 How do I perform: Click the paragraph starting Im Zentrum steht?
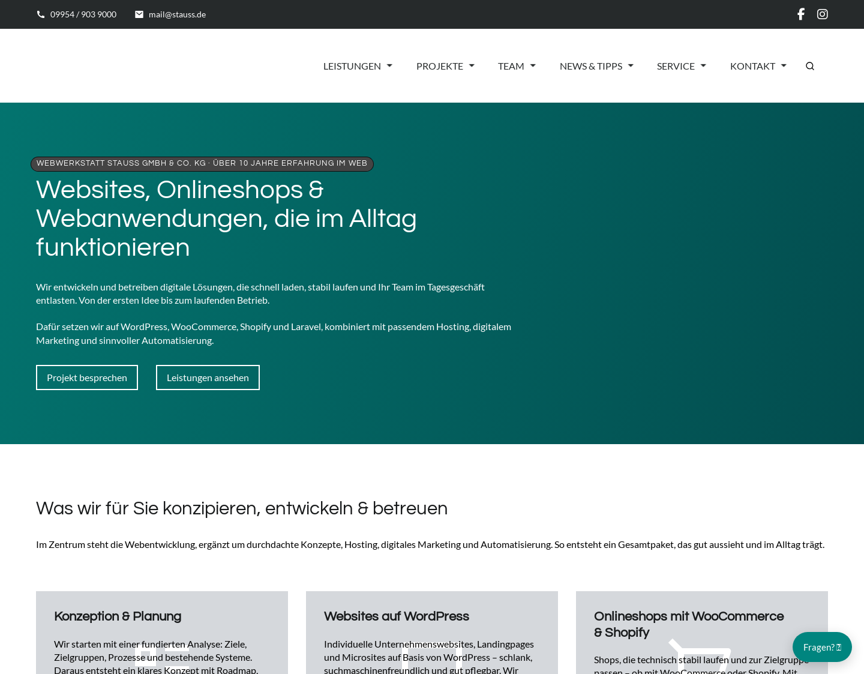(430, 544)
